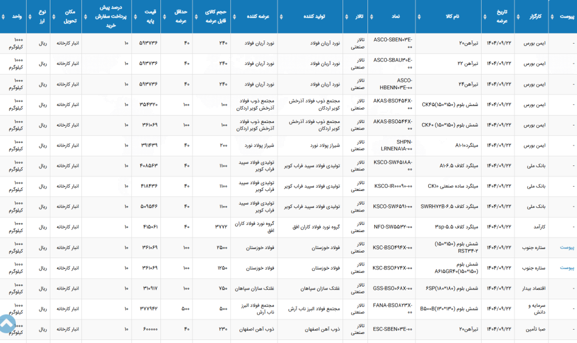Select symbol KSCO-SW۶۵۱۸A-۰۰

(393, 165)
